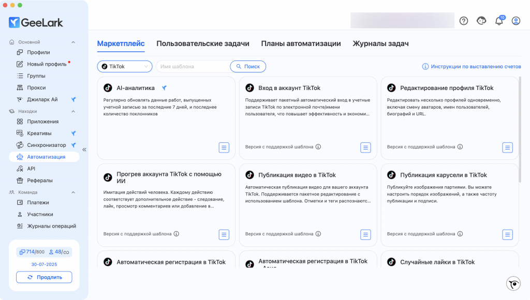The image size is (530, 300).
Task: Collapse the Основной sidebar section
Action: (73, 42)
